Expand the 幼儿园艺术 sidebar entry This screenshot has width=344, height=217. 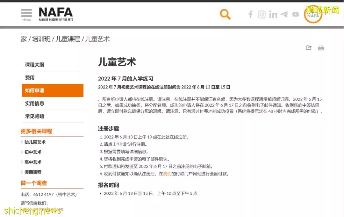click(x=35, y=142)
